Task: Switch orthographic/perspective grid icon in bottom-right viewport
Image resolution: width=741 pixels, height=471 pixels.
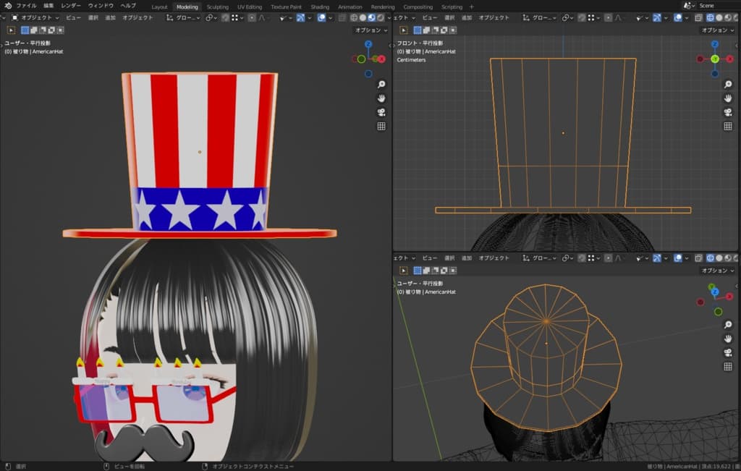Action: tap(728, 367)
